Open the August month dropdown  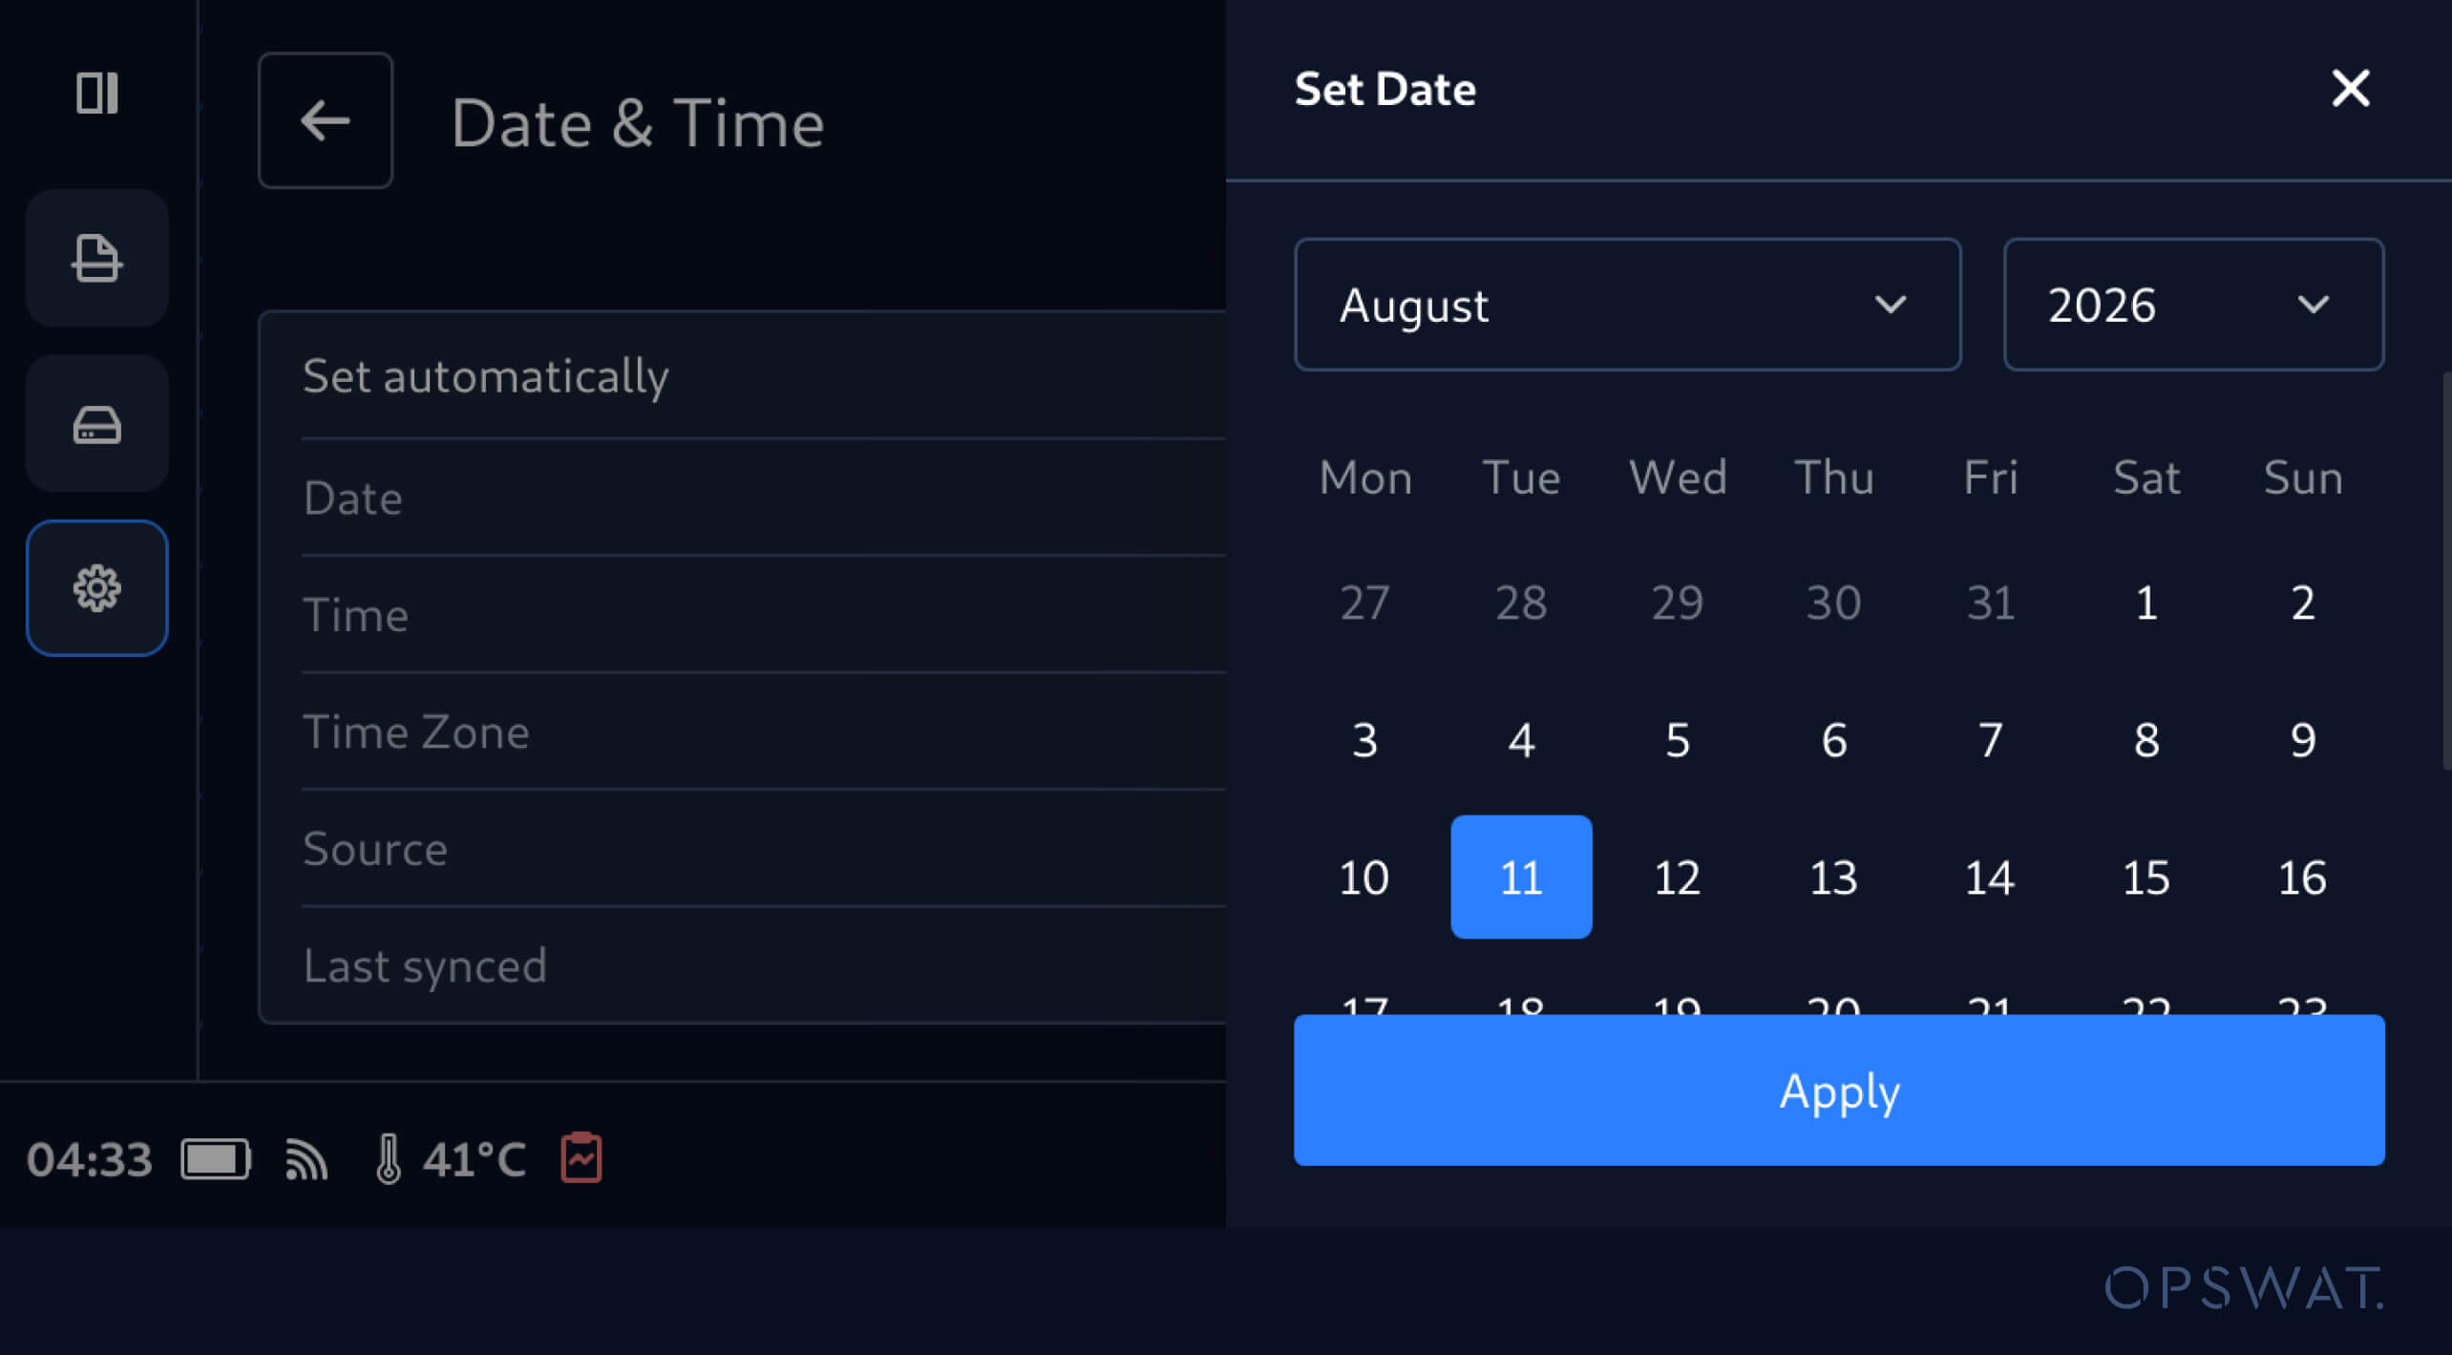pyautogui.click(x=1627, y=305)
